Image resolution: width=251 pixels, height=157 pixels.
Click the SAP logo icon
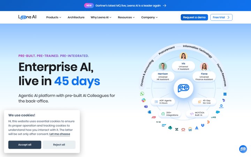pos(164,125)
